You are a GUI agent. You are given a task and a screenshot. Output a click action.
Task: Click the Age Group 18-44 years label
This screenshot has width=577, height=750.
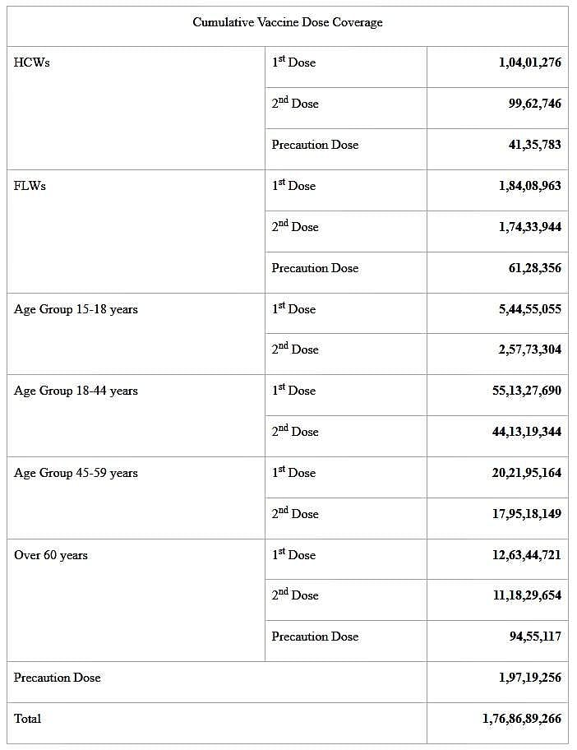coord(76,391)
